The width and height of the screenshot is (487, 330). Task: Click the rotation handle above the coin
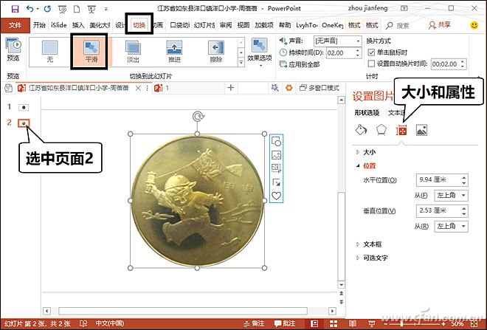pos(197,117)
